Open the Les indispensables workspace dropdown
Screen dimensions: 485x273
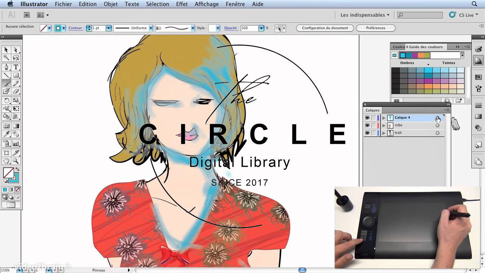pyautogui.click(x=365, y=15)
